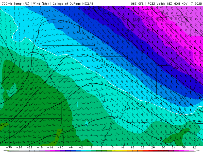Click the "-6" colorbar label

(x=71, y=147)
